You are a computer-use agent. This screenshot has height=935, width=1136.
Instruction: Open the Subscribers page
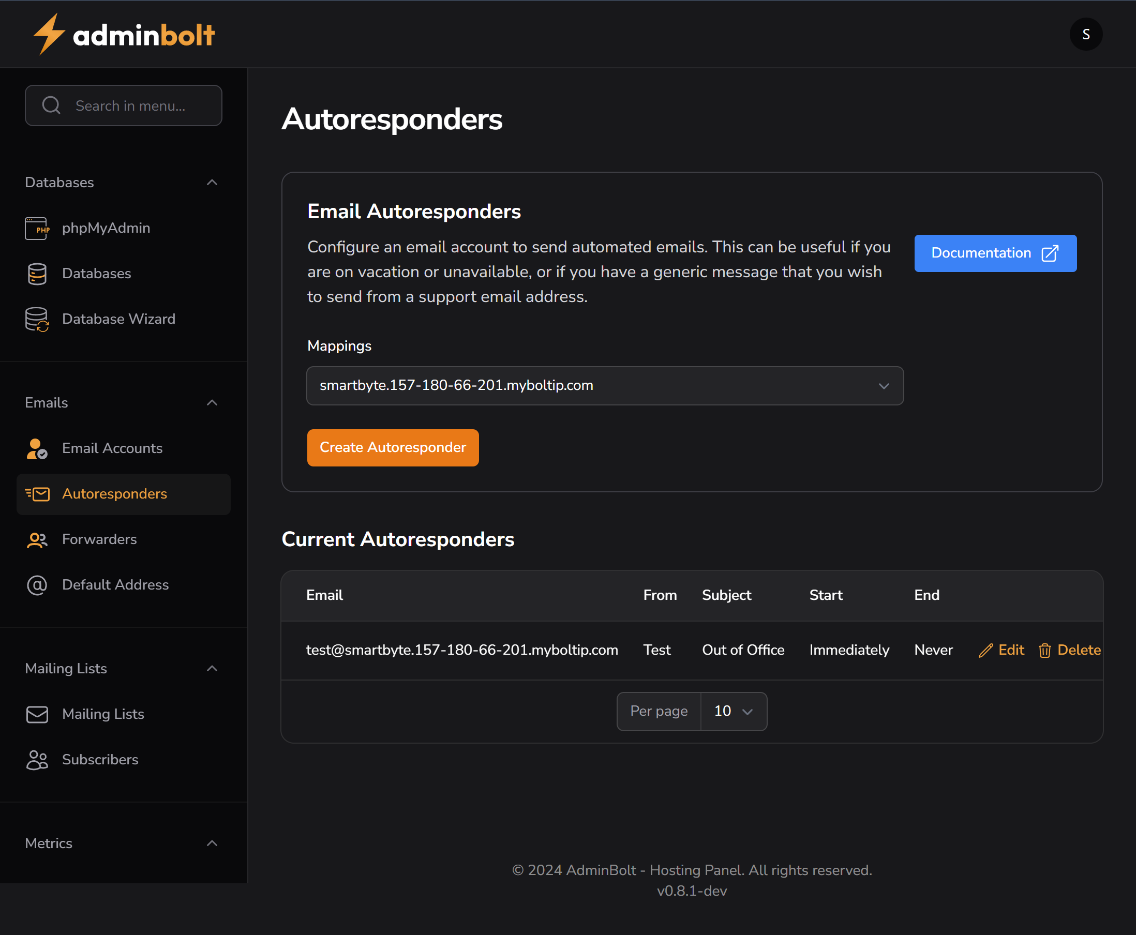tap(100, 759)
